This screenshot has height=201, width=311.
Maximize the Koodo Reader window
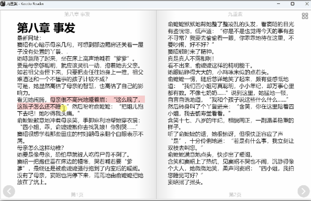[292, 3]
